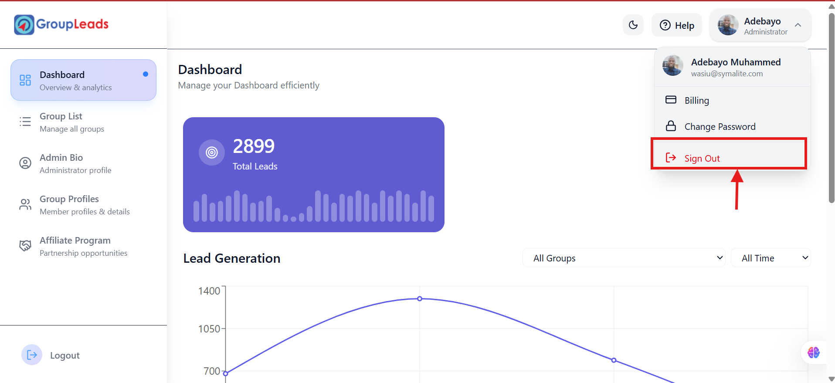Click avatar beside Adebayo Muhammed name
Viewport: 835px width, 383px height.
tap(673, 66)
